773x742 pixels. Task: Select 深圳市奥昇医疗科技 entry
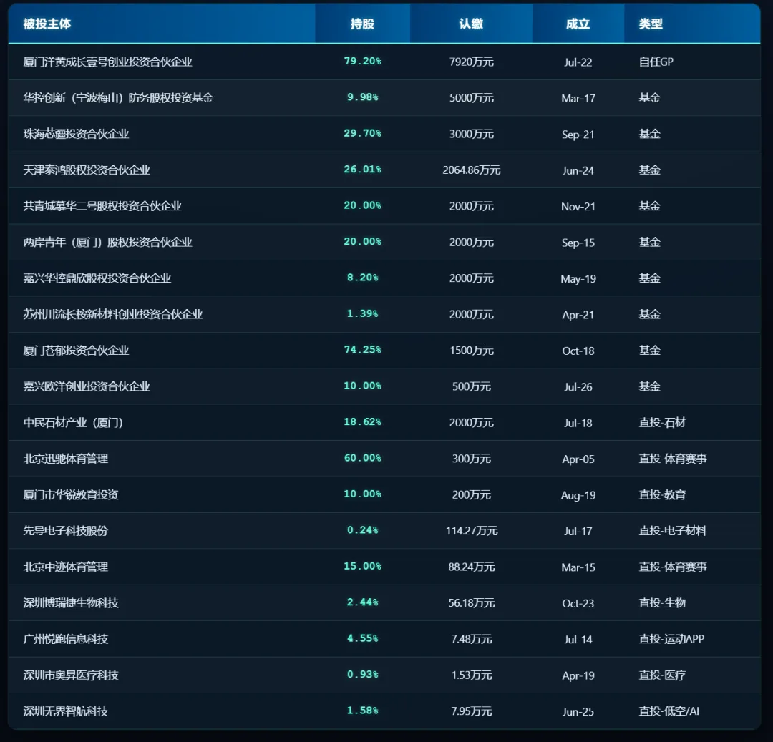pyautogui.click(x=71, y=675)
